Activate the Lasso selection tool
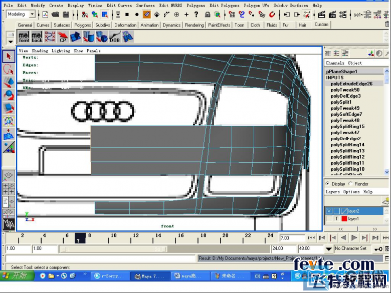This screenshot has height=293, width=391. 9,70
